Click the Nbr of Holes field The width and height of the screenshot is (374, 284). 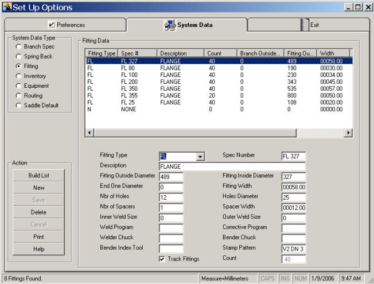172,197
